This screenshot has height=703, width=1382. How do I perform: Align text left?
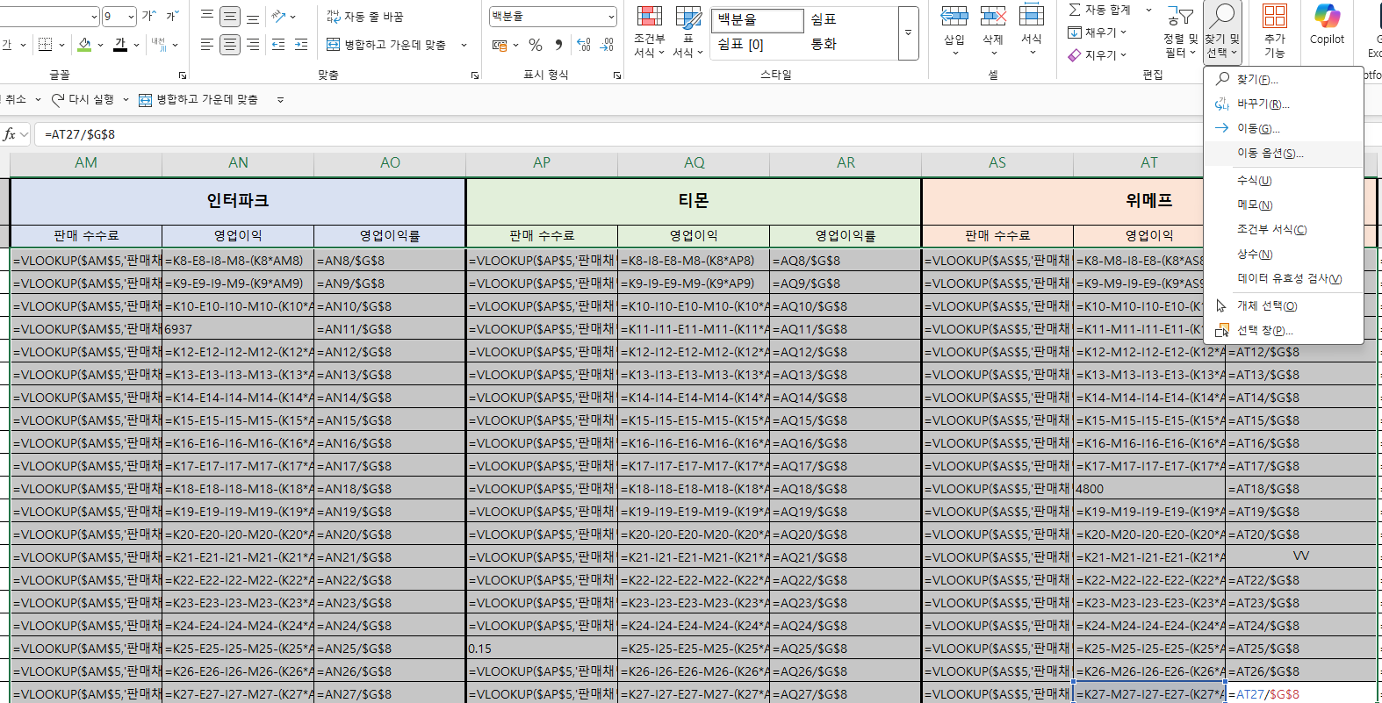pos(207,44)
